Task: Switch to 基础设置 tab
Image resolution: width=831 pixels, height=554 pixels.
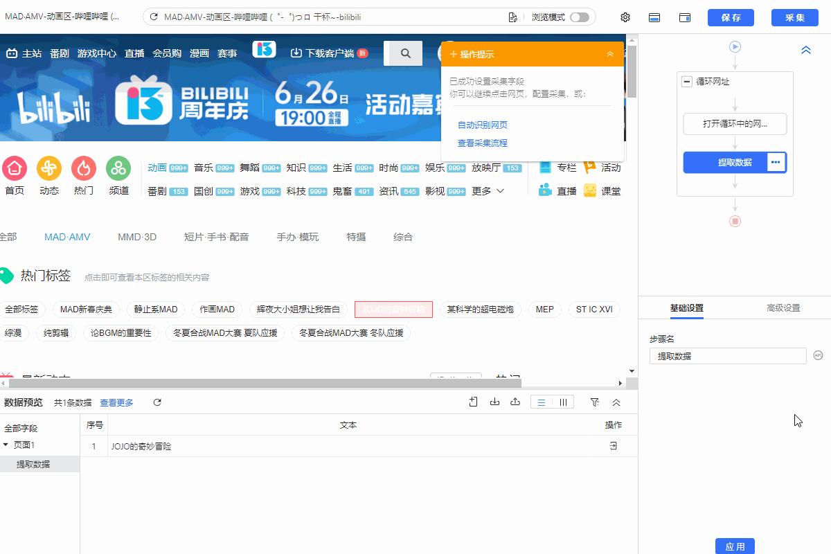Action: pyautogui.click(x=686, y=308)
